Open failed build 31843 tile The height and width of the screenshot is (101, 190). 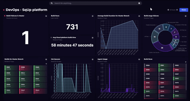pos(40,91)
